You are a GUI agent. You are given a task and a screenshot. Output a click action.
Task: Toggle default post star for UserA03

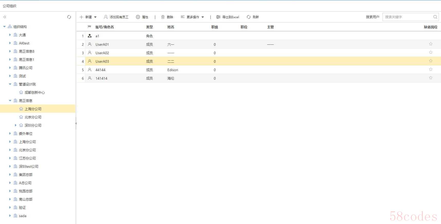click(431, 61)
